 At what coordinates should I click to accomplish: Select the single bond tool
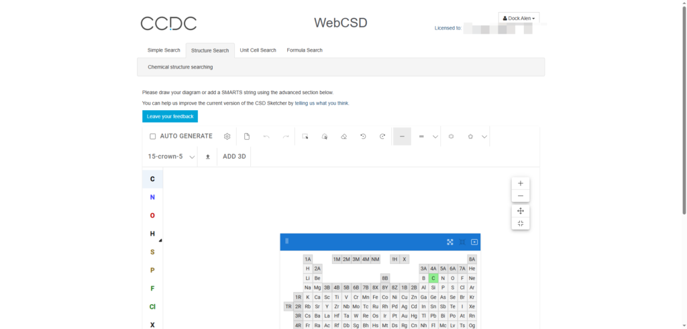coord(402,136)
